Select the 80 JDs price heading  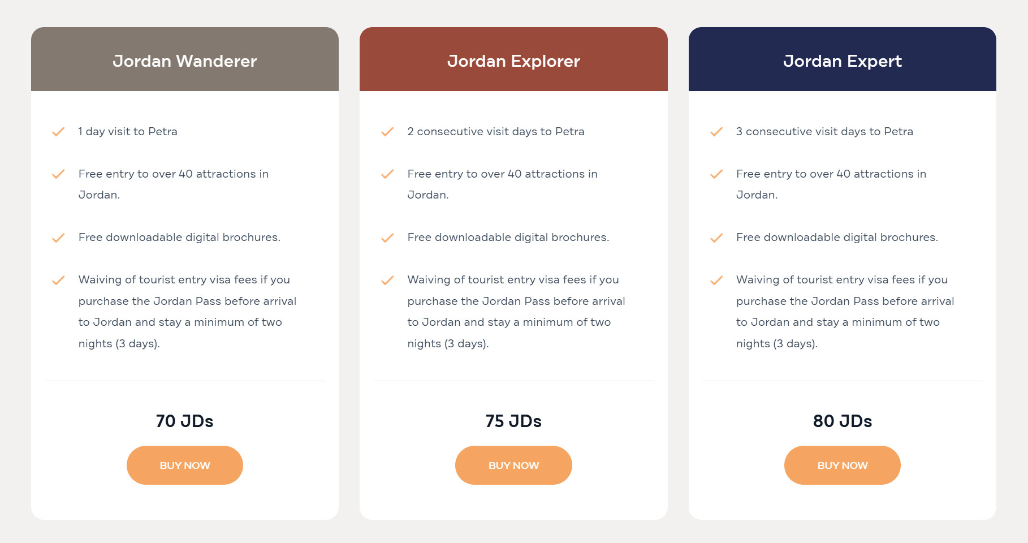point(843,421)
